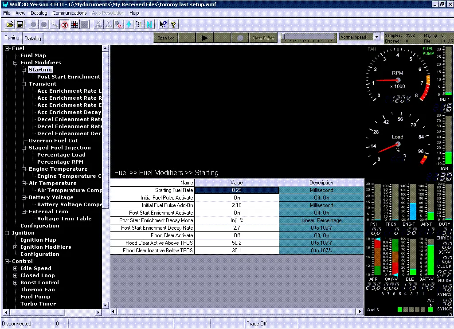Click the injector spray toolbar icon
454x329 pixels.
coord(118,24)
